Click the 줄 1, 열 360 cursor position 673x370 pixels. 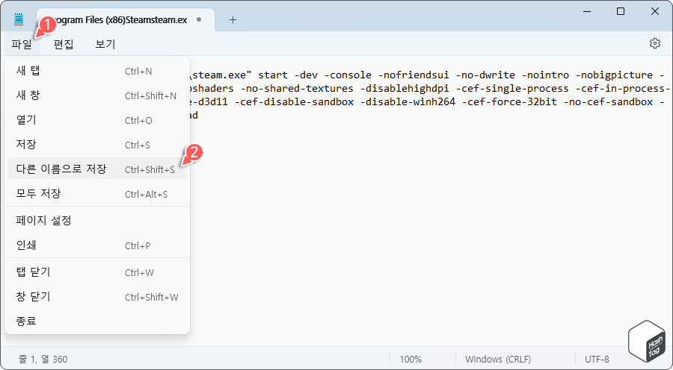[43, 359]
